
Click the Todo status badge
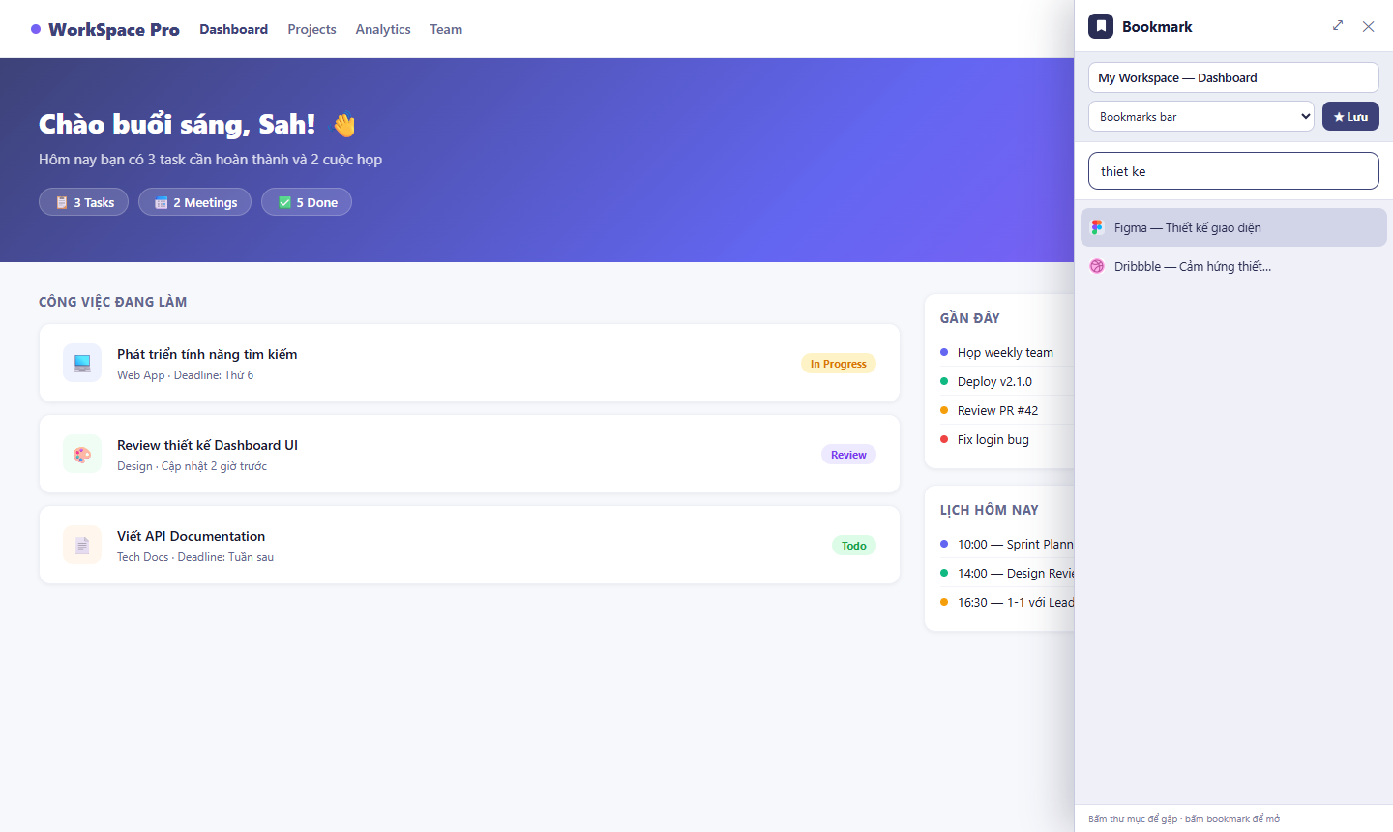(854, 546)
